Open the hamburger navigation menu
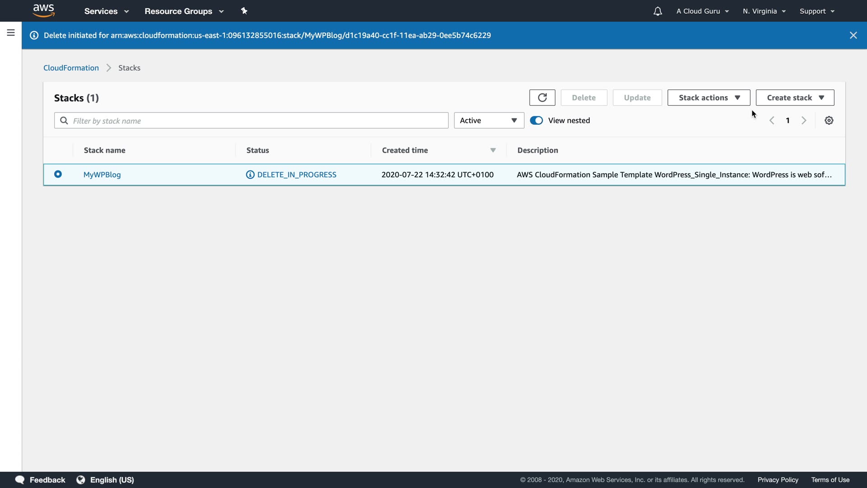 tap(11, 33)
